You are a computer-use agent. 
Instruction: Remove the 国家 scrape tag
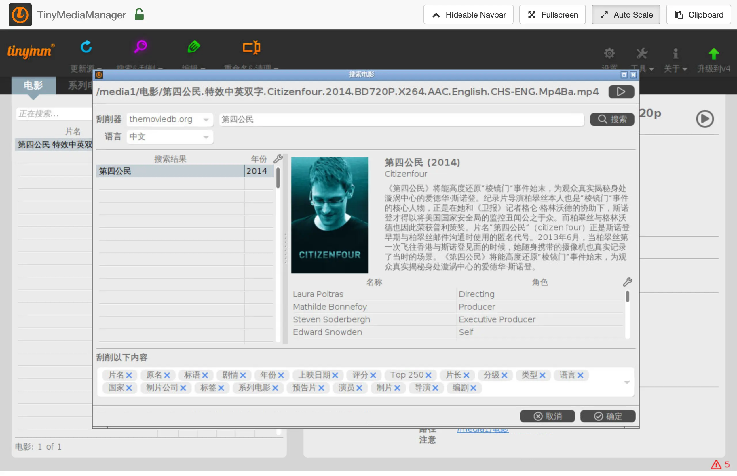click(129, 388)
